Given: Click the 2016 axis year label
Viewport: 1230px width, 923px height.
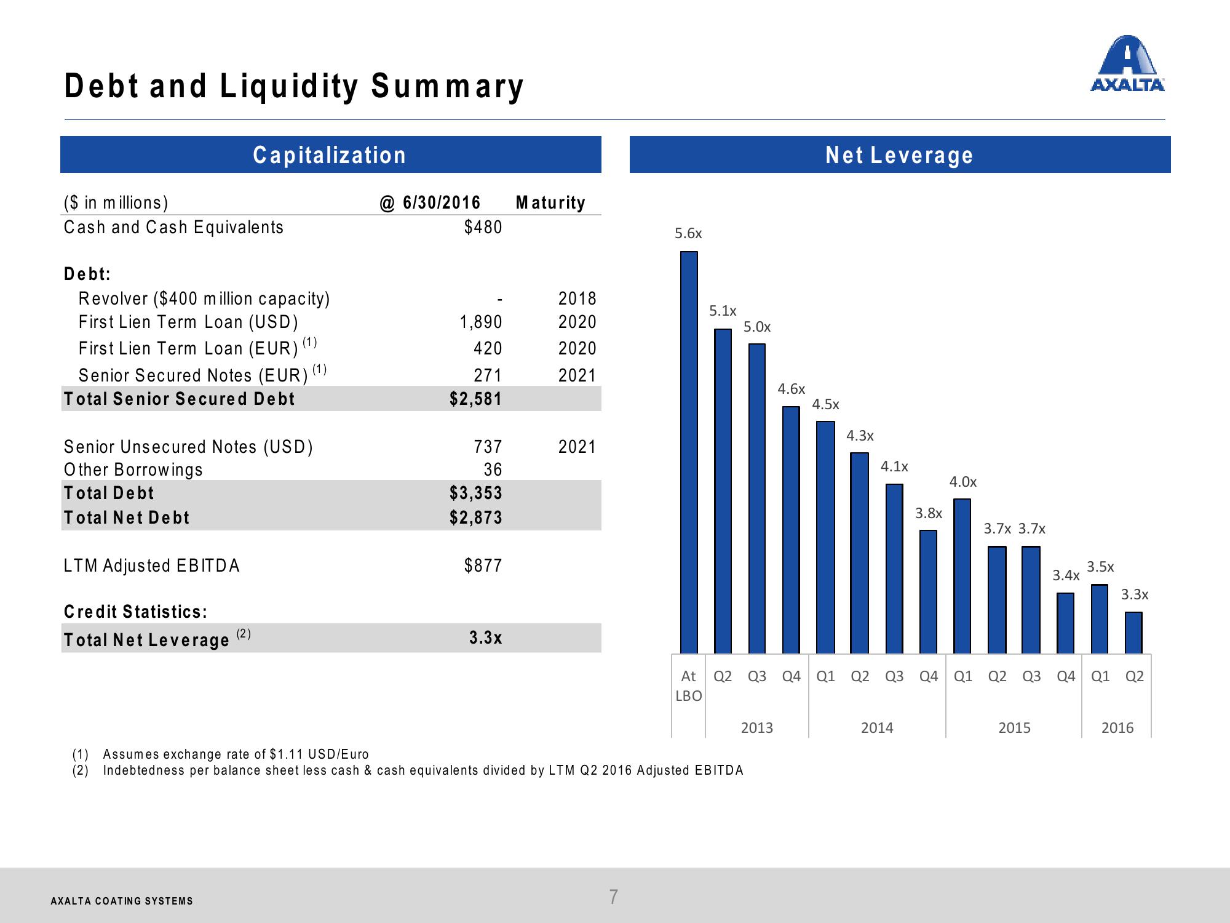Looking at the screenshot, I should point(1117,728).
